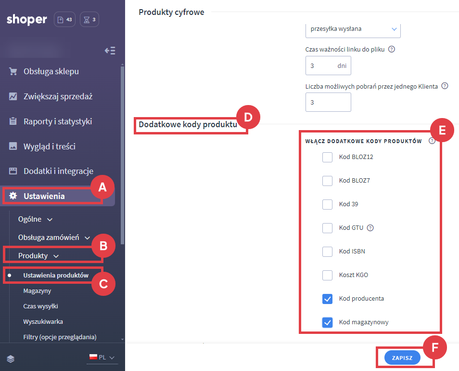Open the przesyłka wysłana dropdown
Screen dimensions: 459x371
(x=353, y=29)
